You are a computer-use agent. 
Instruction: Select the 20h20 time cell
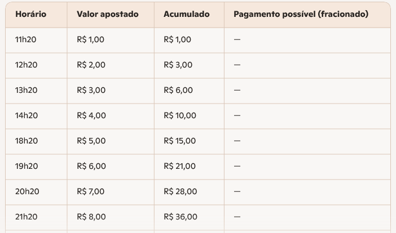tap(26, 192)
